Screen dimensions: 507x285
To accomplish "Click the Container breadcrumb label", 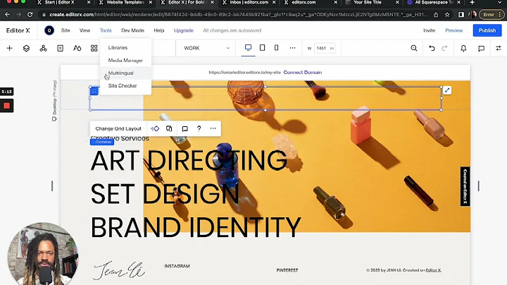I will click(102, 142).
